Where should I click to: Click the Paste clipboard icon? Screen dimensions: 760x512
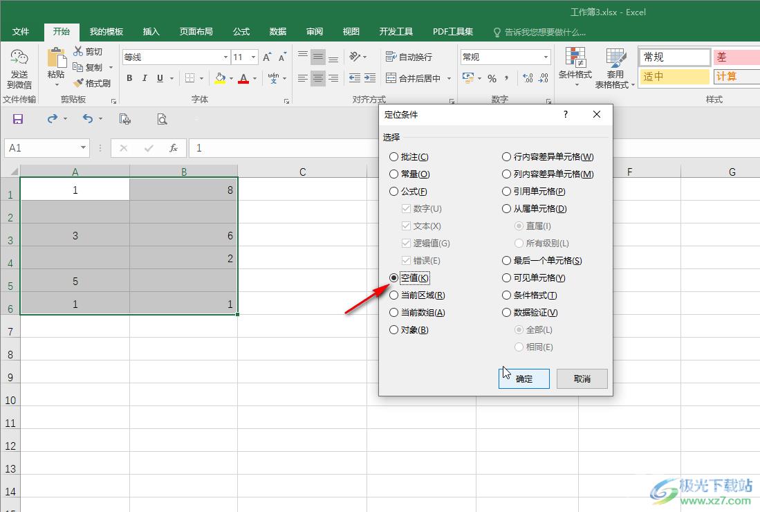pyautogui.click(x=56, y=58)
